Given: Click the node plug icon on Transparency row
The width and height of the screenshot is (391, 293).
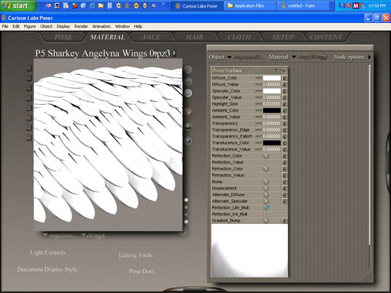Looking at the screenshot, I should 285,123.
